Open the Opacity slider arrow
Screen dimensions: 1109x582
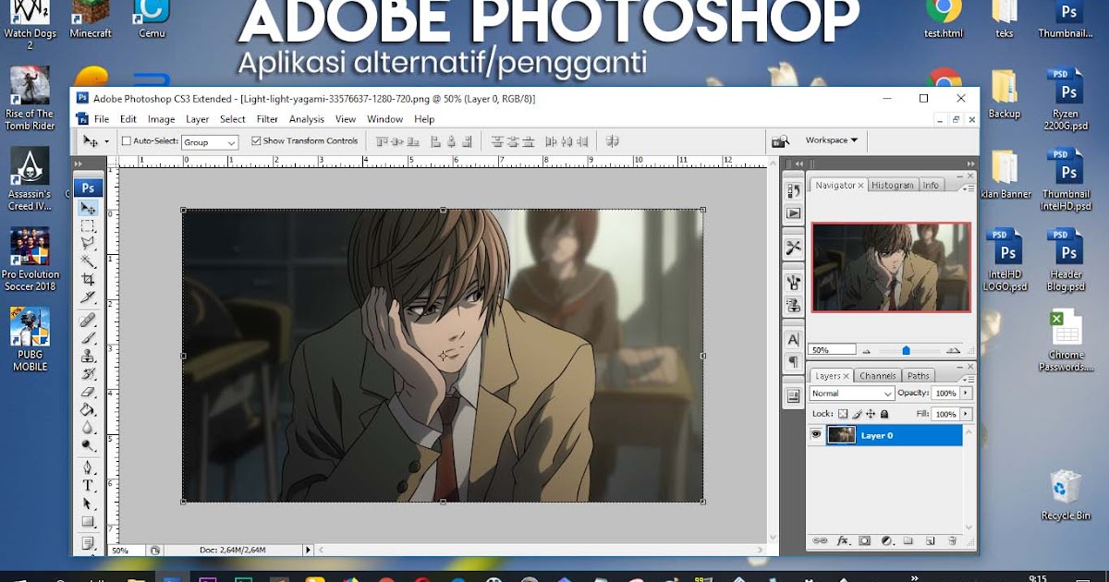point(967,394)
